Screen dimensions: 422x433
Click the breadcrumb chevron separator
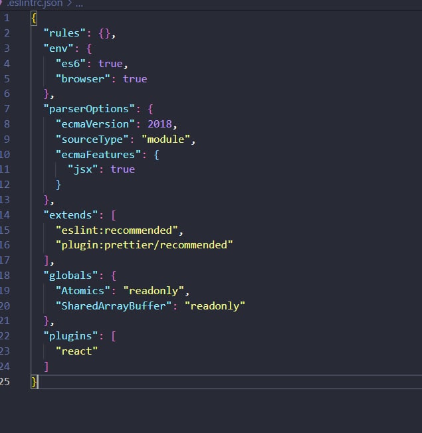coord(69,3)
